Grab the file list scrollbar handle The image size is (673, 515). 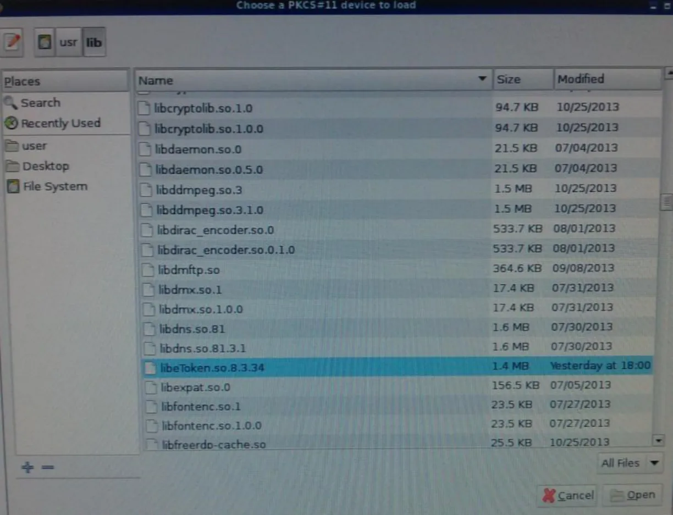(667, 202)
